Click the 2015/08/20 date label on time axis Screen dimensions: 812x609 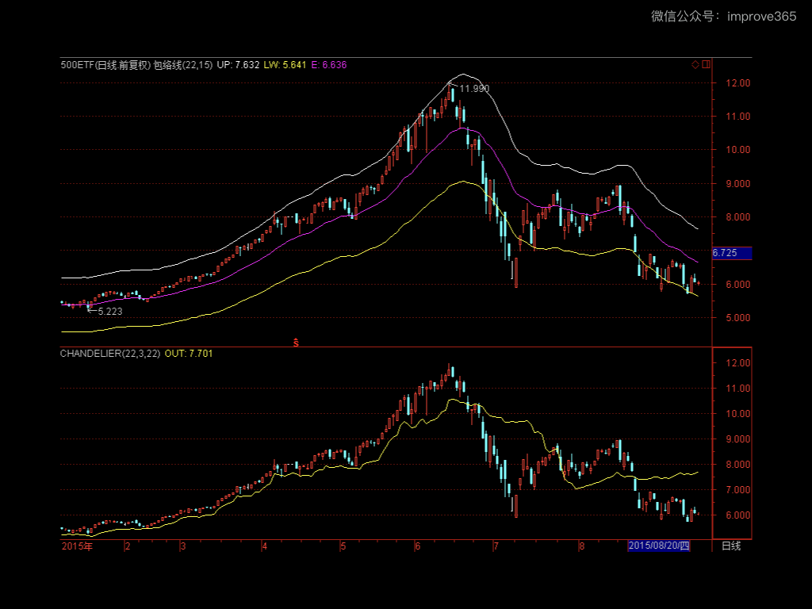tap(659, 546)
